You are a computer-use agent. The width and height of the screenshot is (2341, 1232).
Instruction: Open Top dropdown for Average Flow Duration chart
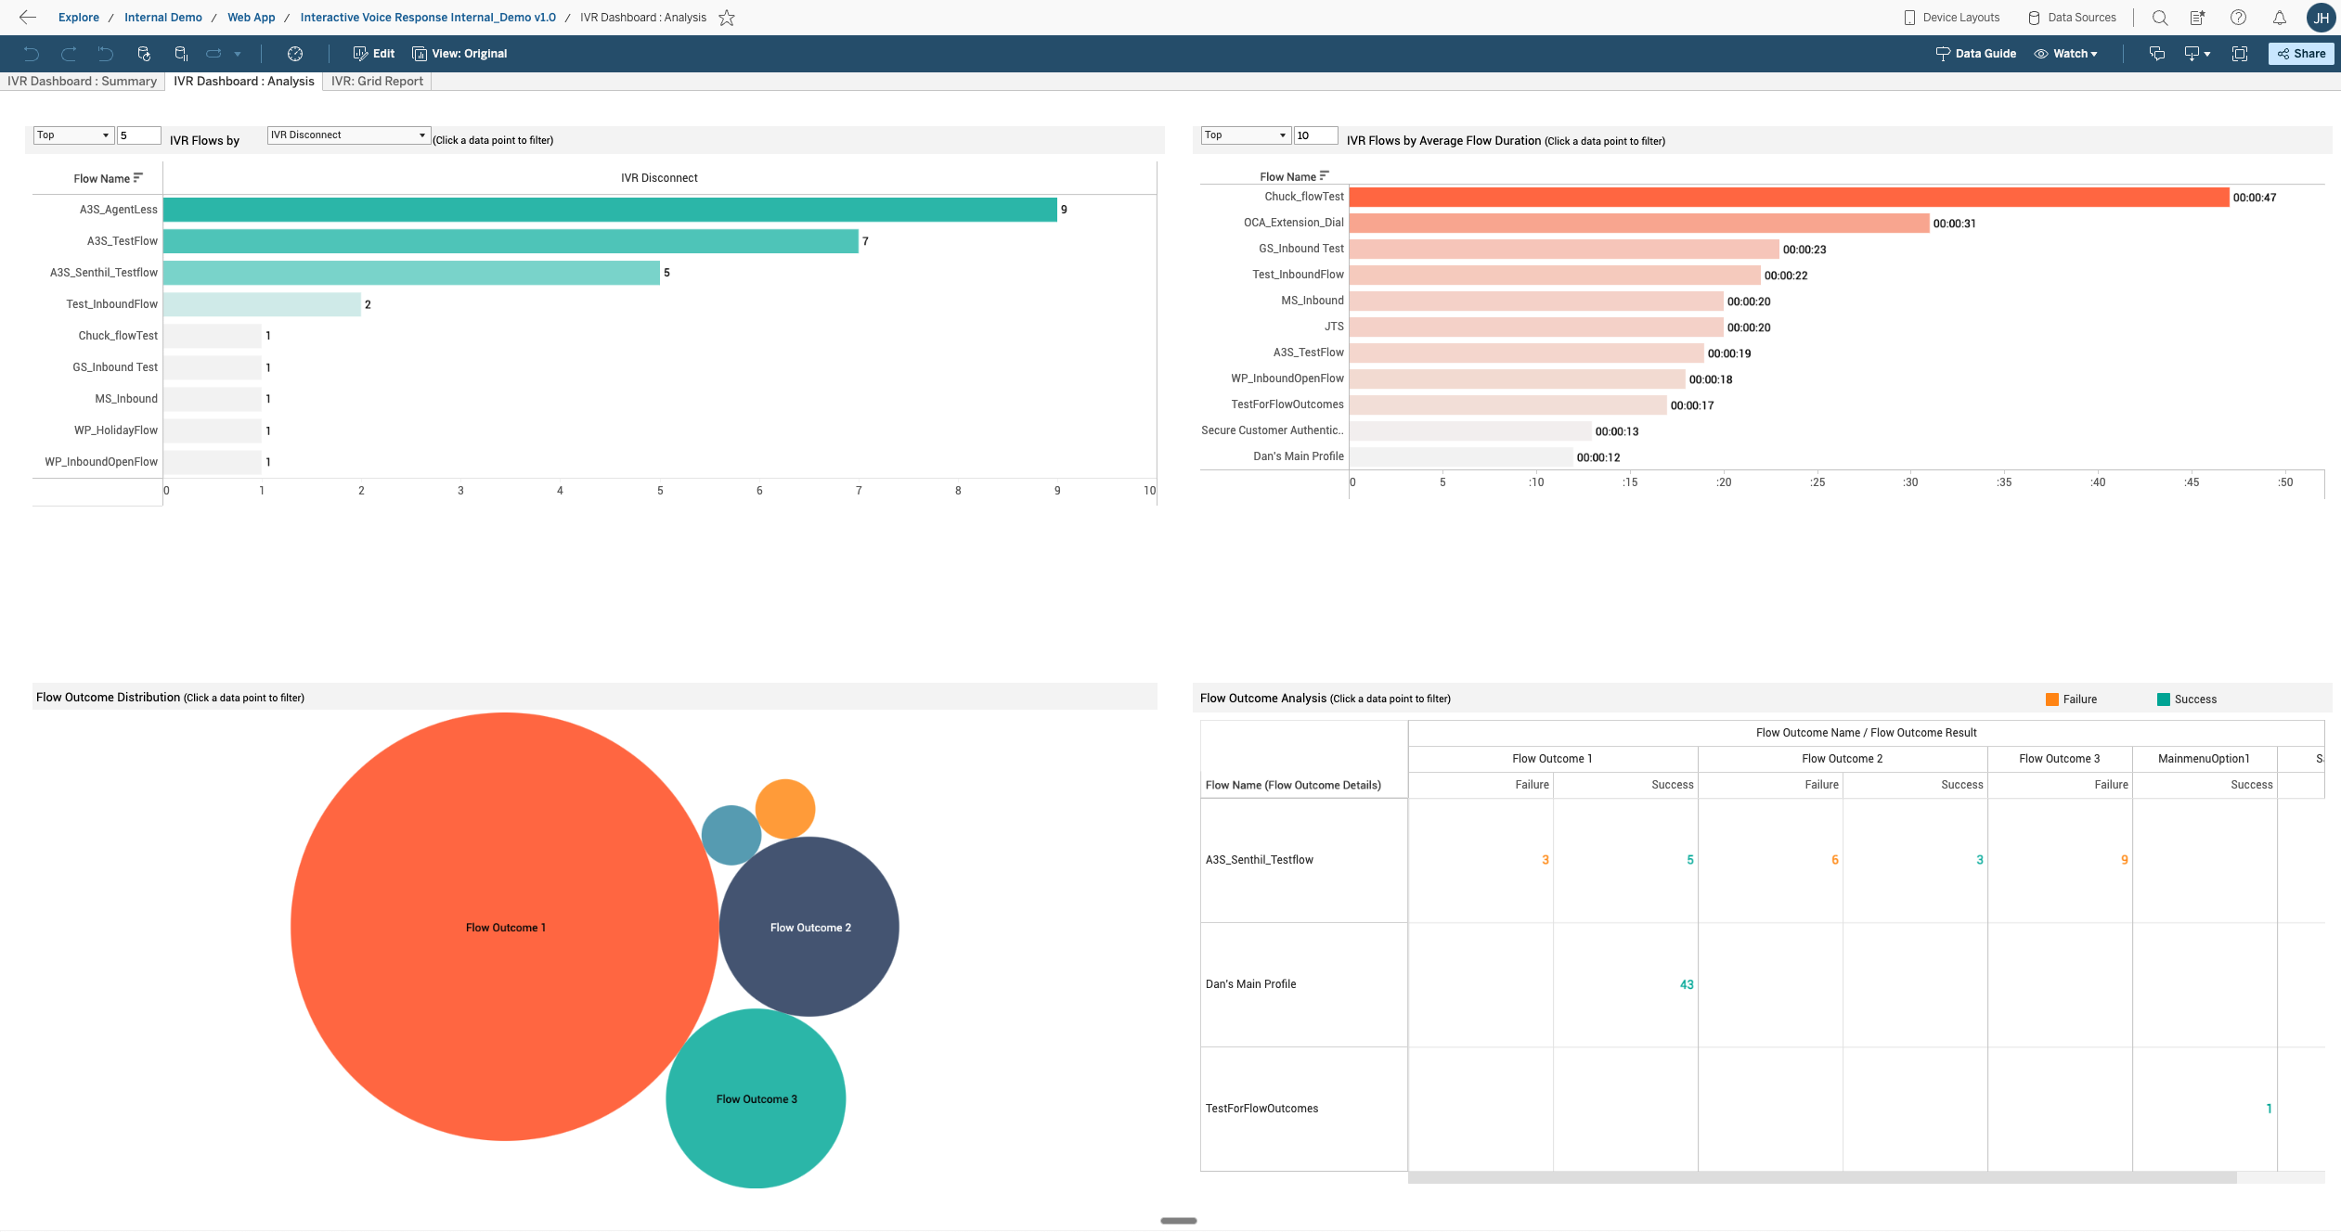[1245, 135]
